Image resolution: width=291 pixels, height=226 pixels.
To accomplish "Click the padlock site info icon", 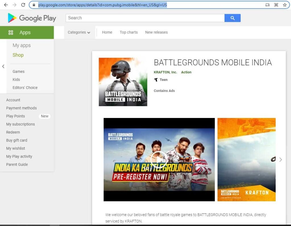I will pos(34,5).
